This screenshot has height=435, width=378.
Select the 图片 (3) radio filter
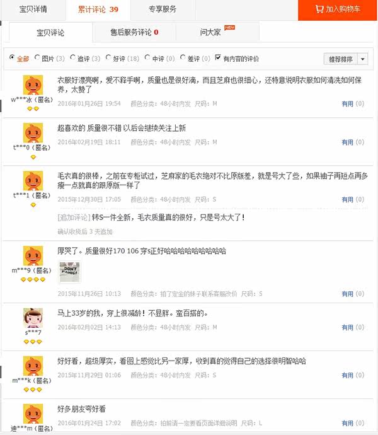(37, 57)
